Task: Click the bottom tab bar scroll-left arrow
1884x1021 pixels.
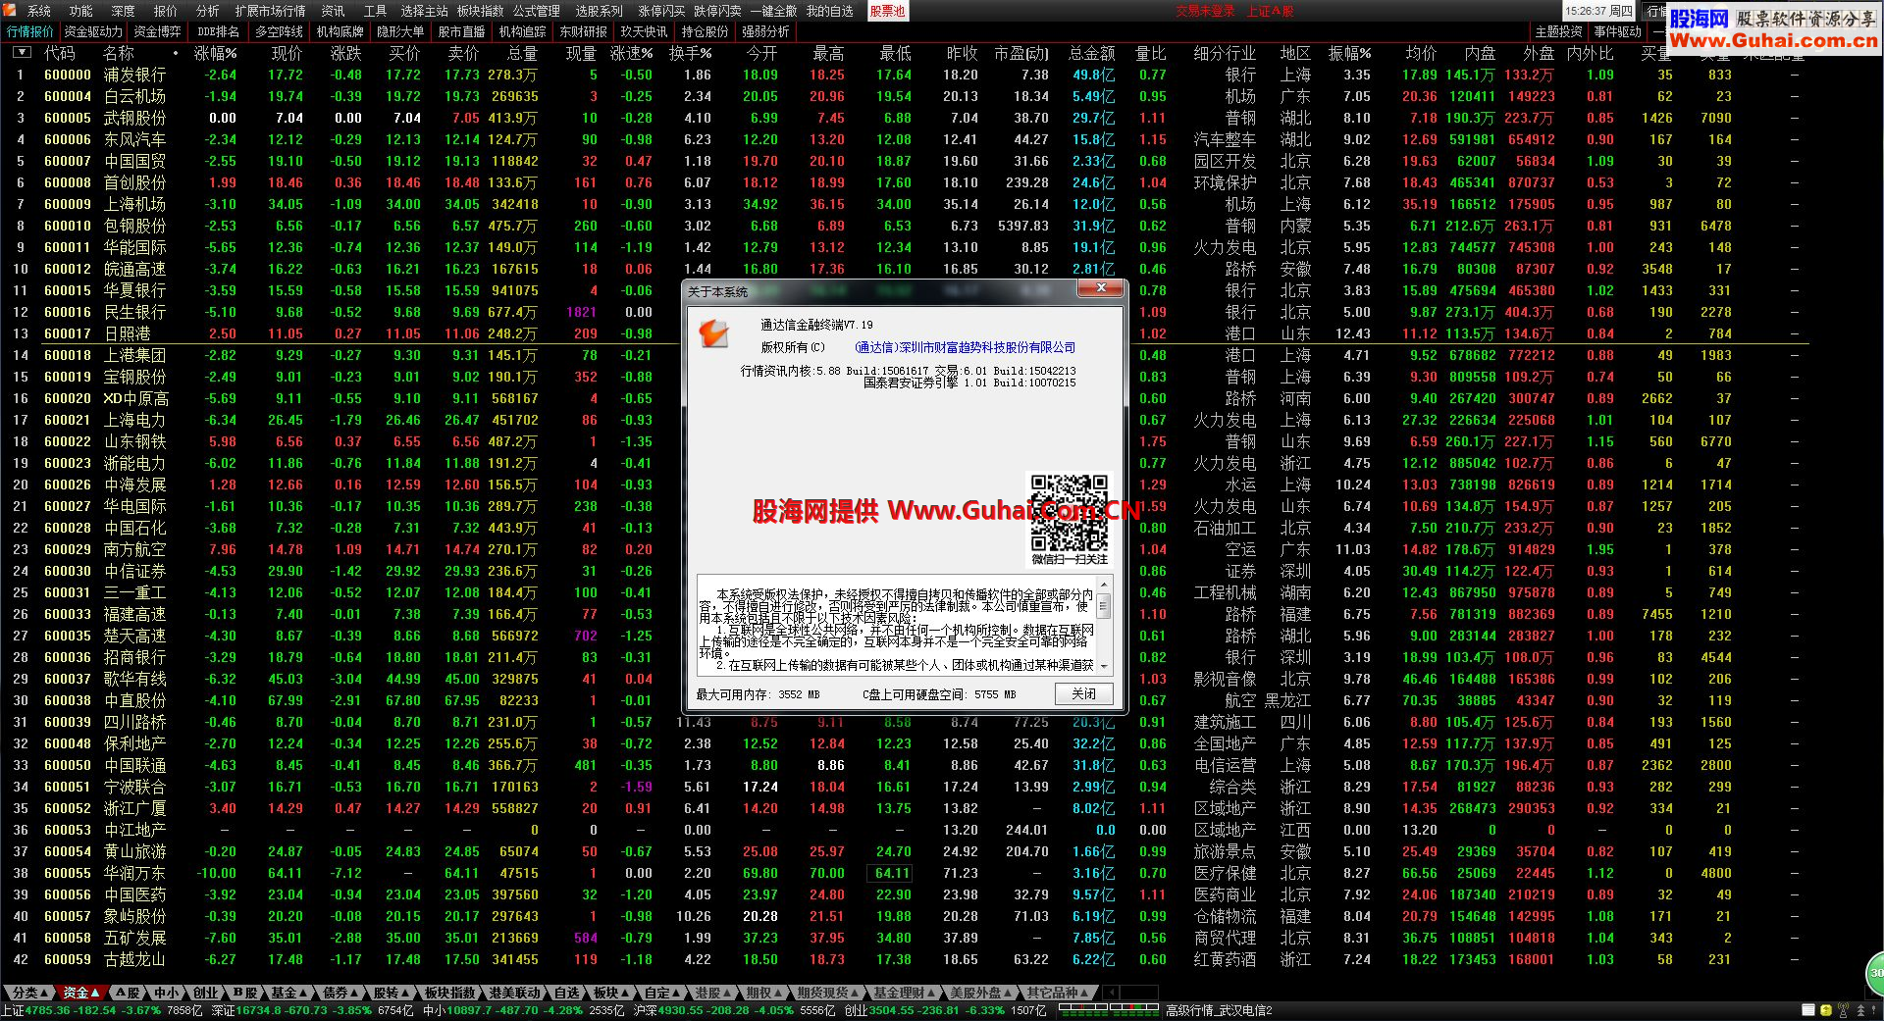Action: tap(1110, 993)
